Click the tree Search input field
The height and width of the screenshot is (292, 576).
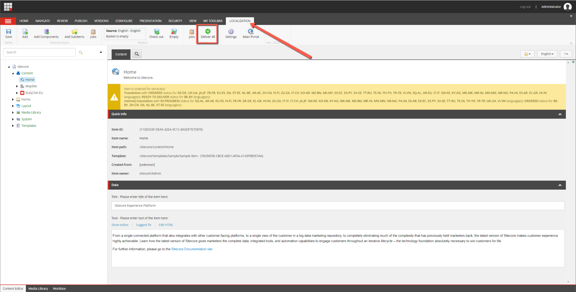pos(39,52)
